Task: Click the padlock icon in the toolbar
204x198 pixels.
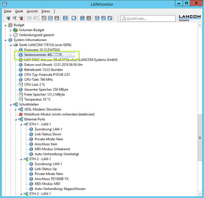Action: tap(57, 18)
